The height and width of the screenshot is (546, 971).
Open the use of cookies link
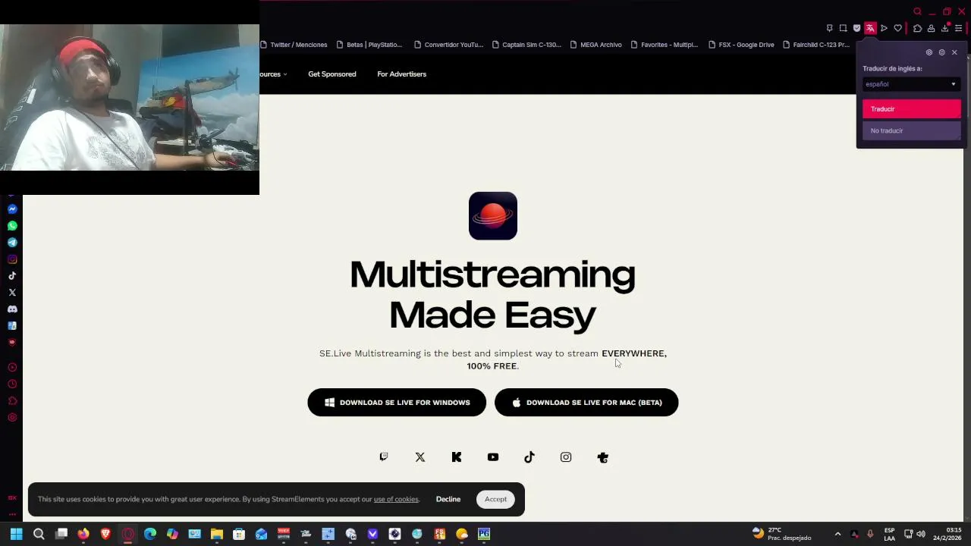pos(396,499)
